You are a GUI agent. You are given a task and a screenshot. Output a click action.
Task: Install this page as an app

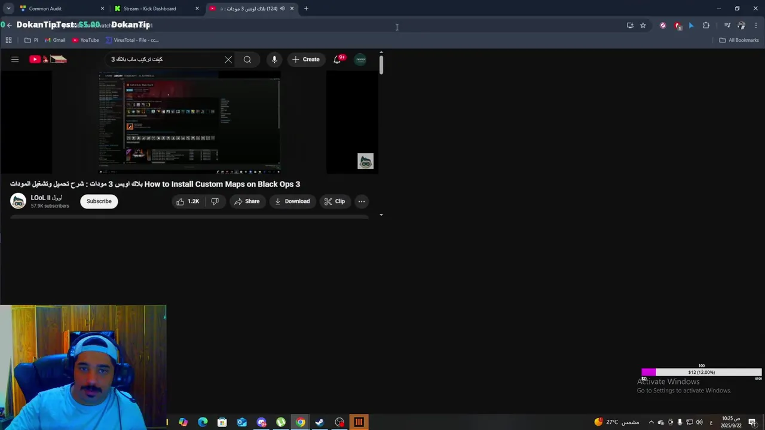click(630, 25)
